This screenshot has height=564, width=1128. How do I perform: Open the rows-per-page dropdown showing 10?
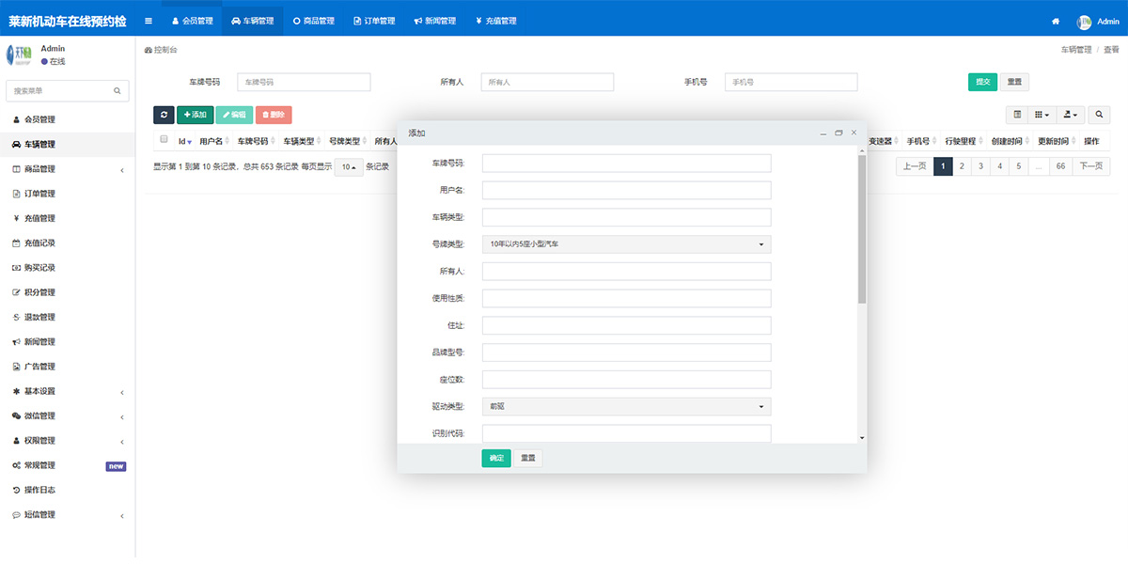coord(349,167)
